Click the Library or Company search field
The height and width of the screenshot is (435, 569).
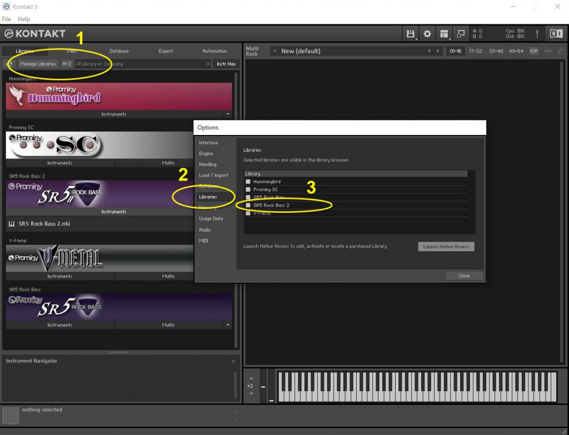click(142, 64)
